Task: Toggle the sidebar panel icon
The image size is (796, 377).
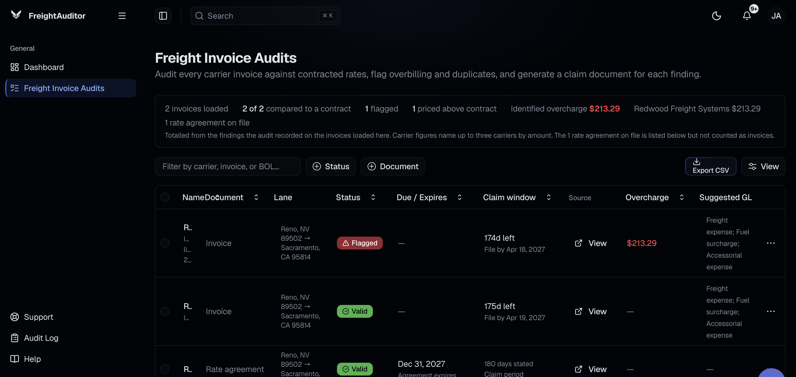Action: (x=163, y=16)
